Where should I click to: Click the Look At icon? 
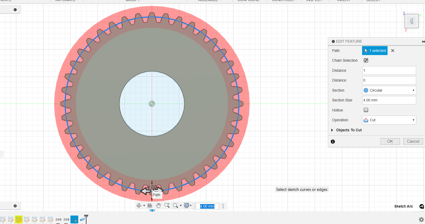150,206
